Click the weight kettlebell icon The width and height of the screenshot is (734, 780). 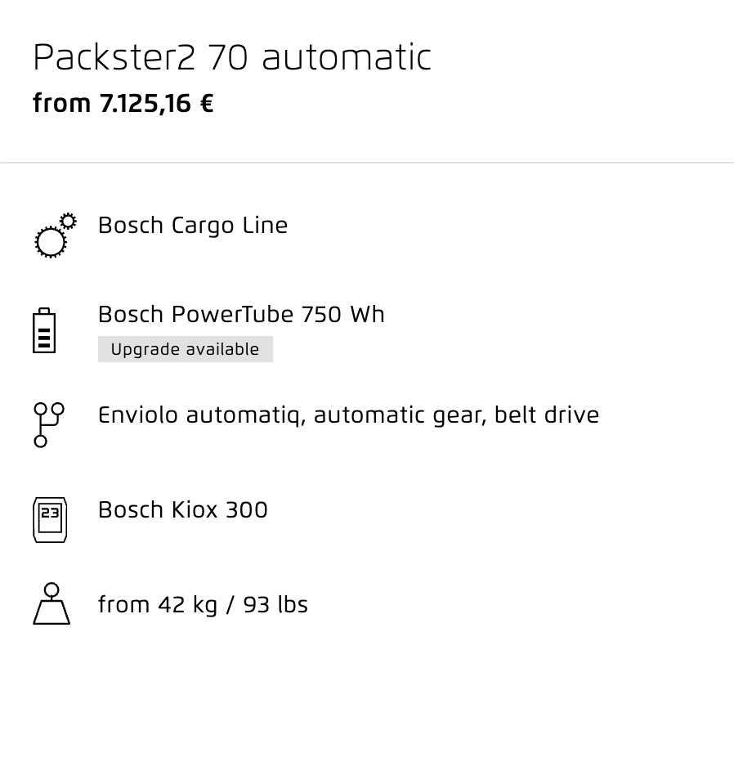(x=51, y=604)
